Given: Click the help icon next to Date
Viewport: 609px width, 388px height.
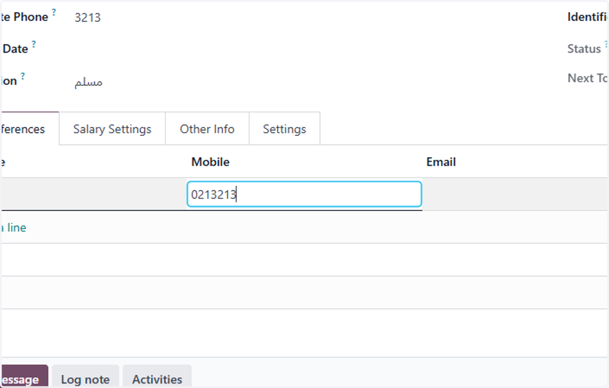Looking at the screenshot, I should point(33,44).
